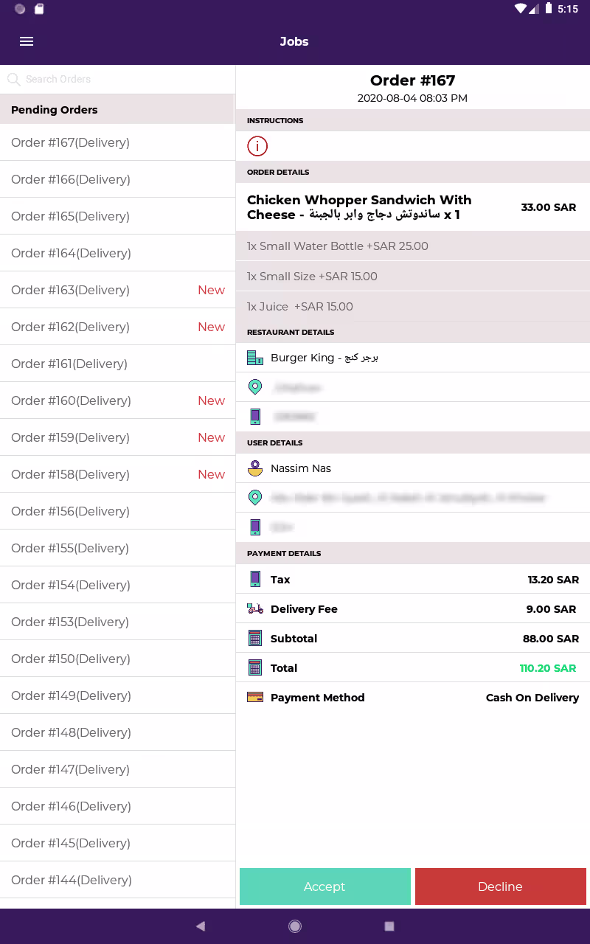
Task: Tap the Total calculator icon
Action: [255, 668]
